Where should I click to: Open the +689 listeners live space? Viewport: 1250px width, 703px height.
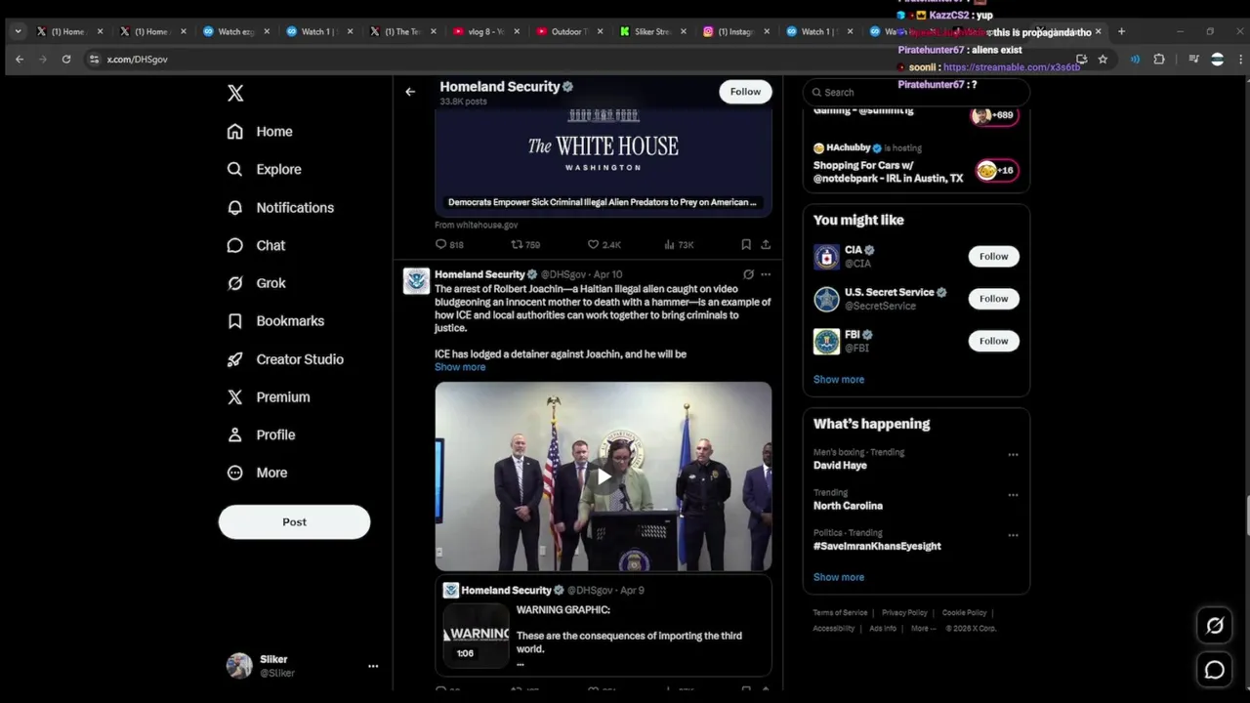[x=994, y=115]
